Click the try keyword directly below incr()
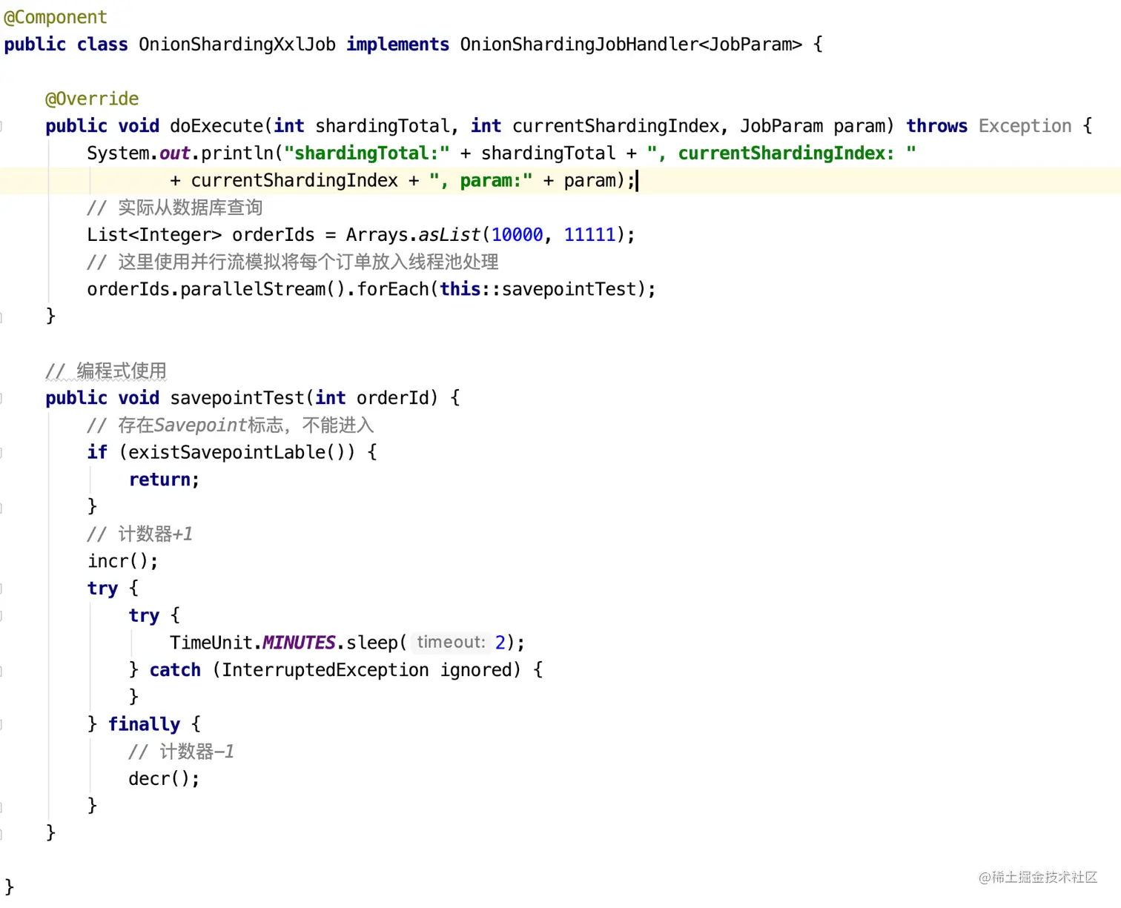 tap(102, 589)
